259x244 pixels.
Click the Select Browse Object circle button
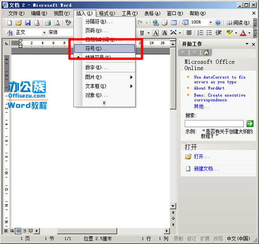click(173, 218)
